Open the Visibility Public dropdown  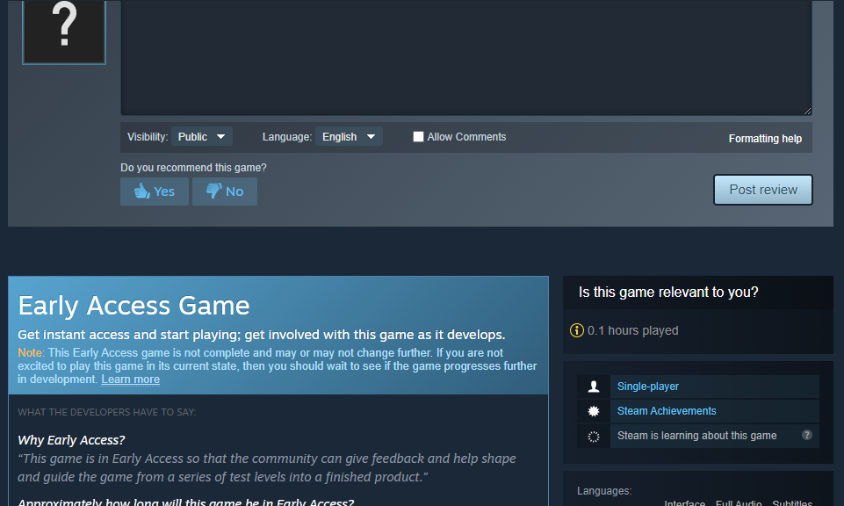202,137
